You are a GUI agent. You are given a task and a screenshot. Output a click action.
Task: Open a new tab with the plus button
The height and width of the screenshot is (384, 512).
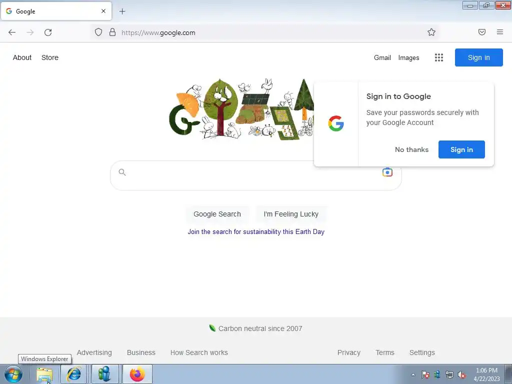coord(122,11)
